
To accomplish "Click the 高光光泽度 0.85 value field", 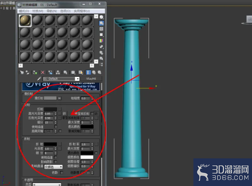I will pos(49,114).
